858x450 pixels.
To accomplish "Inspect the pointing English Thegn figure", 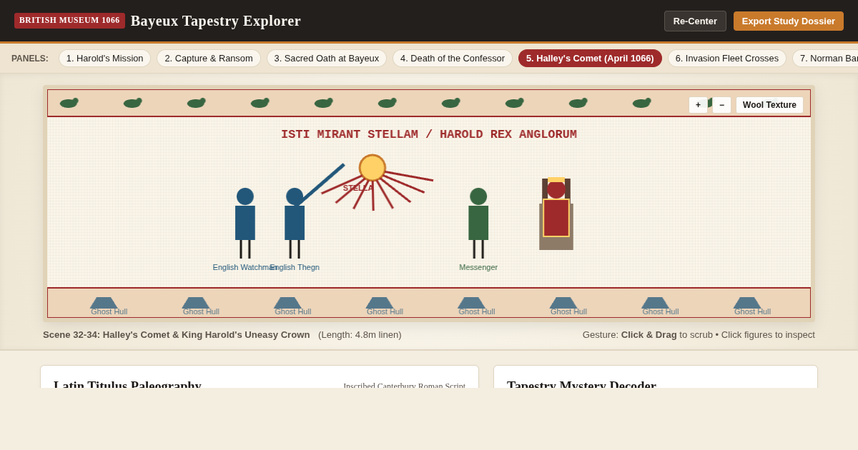I will pyautogui.click(x=295, y=223).
